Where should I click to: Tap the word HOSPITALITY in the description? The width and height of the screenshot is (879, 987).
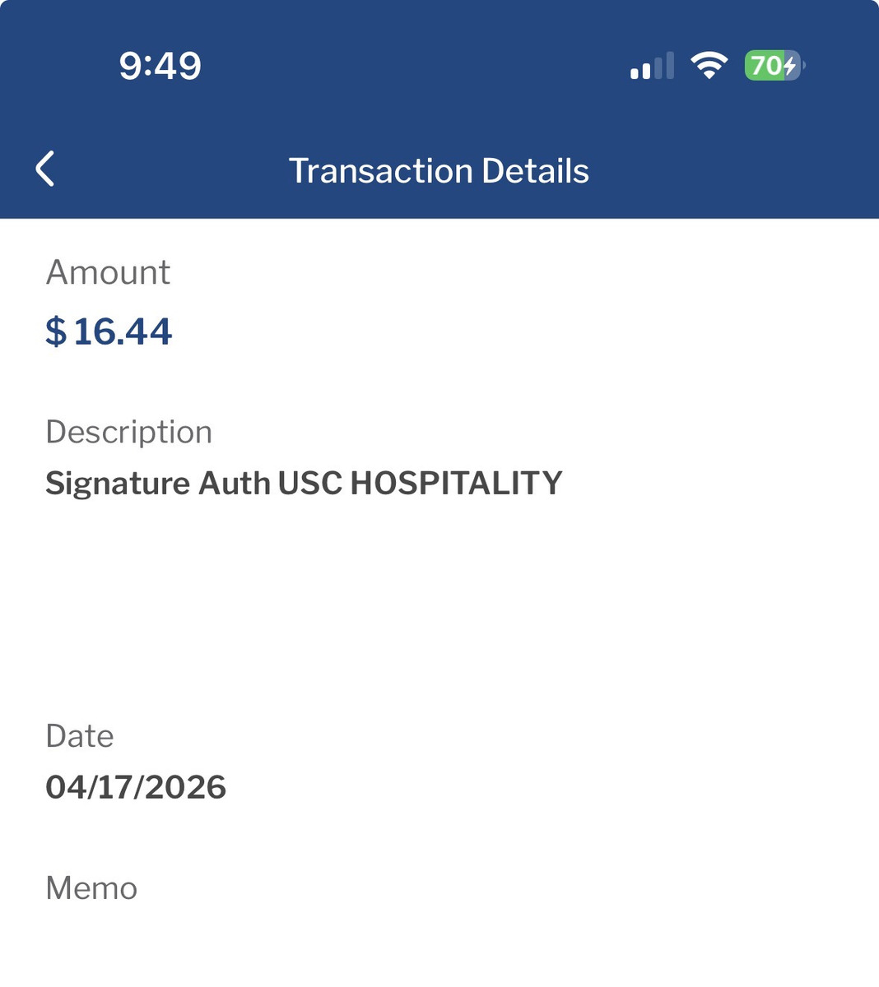[456, 483]
